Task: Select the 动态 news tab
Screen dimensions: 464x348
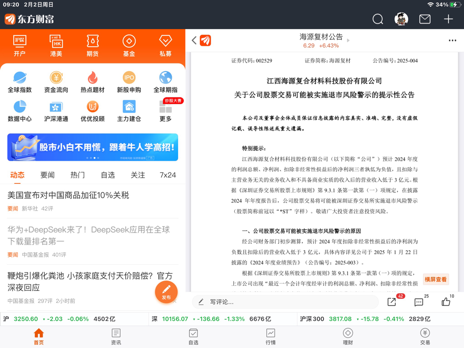Action: 17,175
